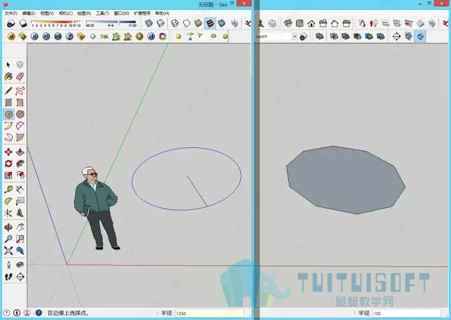The height and width of the screenshot is (320, 451).
Task: Click status bar help question icon
Action: [39, 313]
